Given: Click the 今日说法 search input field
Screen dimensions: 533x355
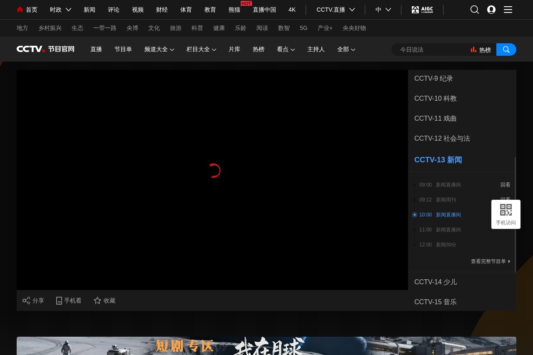Looking at the screenshot, I should pyautogui.click(x=431, y=50).
